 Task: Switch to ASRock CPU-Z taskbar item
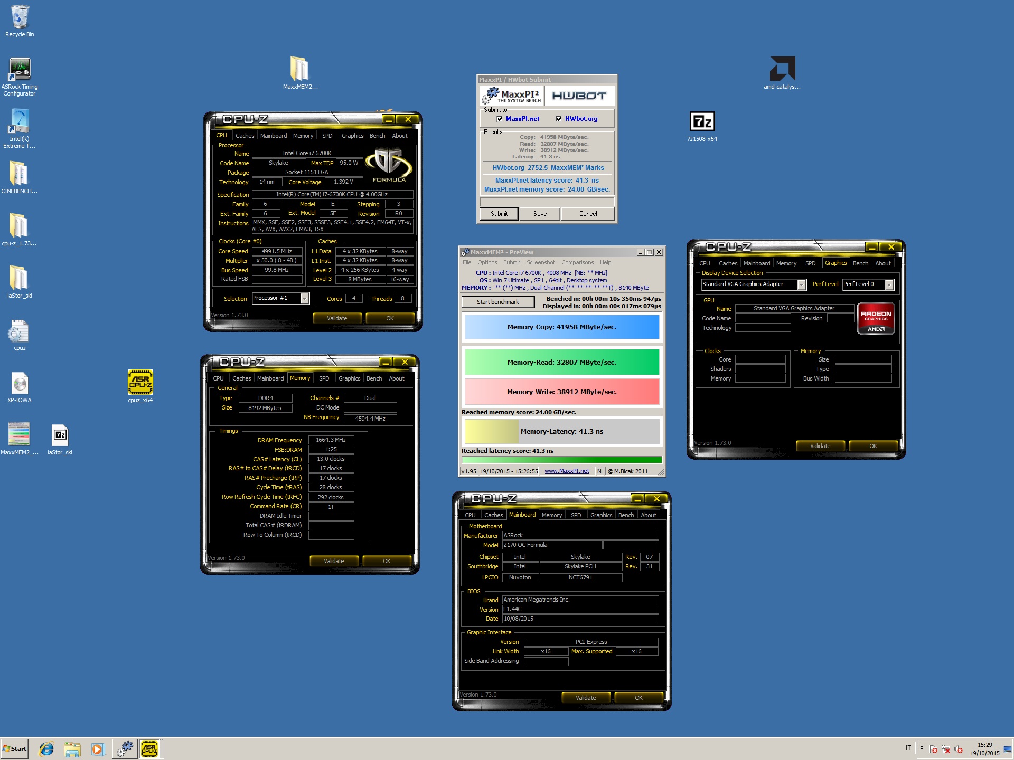(149, 748)
